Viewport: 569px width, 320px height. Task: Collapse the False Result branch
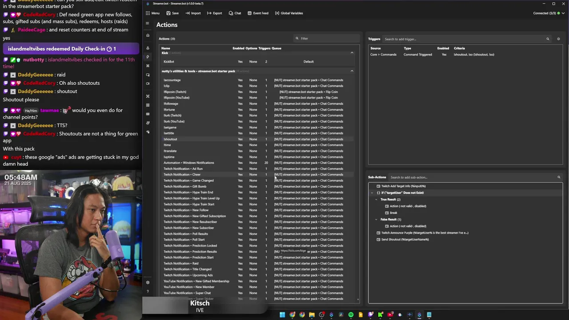coord(376,220)
